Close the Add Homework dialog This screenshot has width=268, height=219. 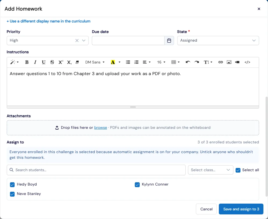click(x=259, y=9)
